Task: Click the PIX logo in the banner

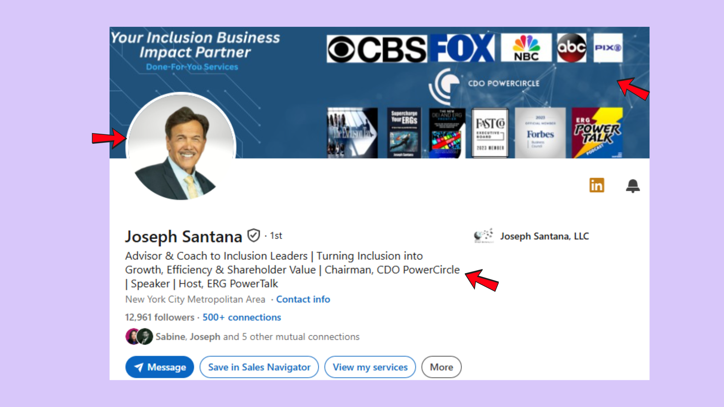Action: [608, 48]
